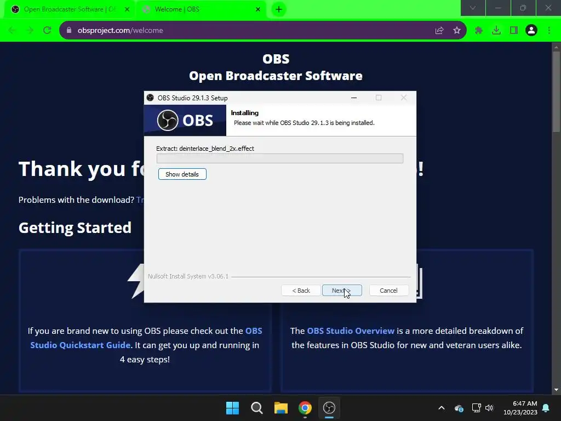Bookmark this page with the star icon
This screenshot has height=421, width=561.
(x=457, y=31)
